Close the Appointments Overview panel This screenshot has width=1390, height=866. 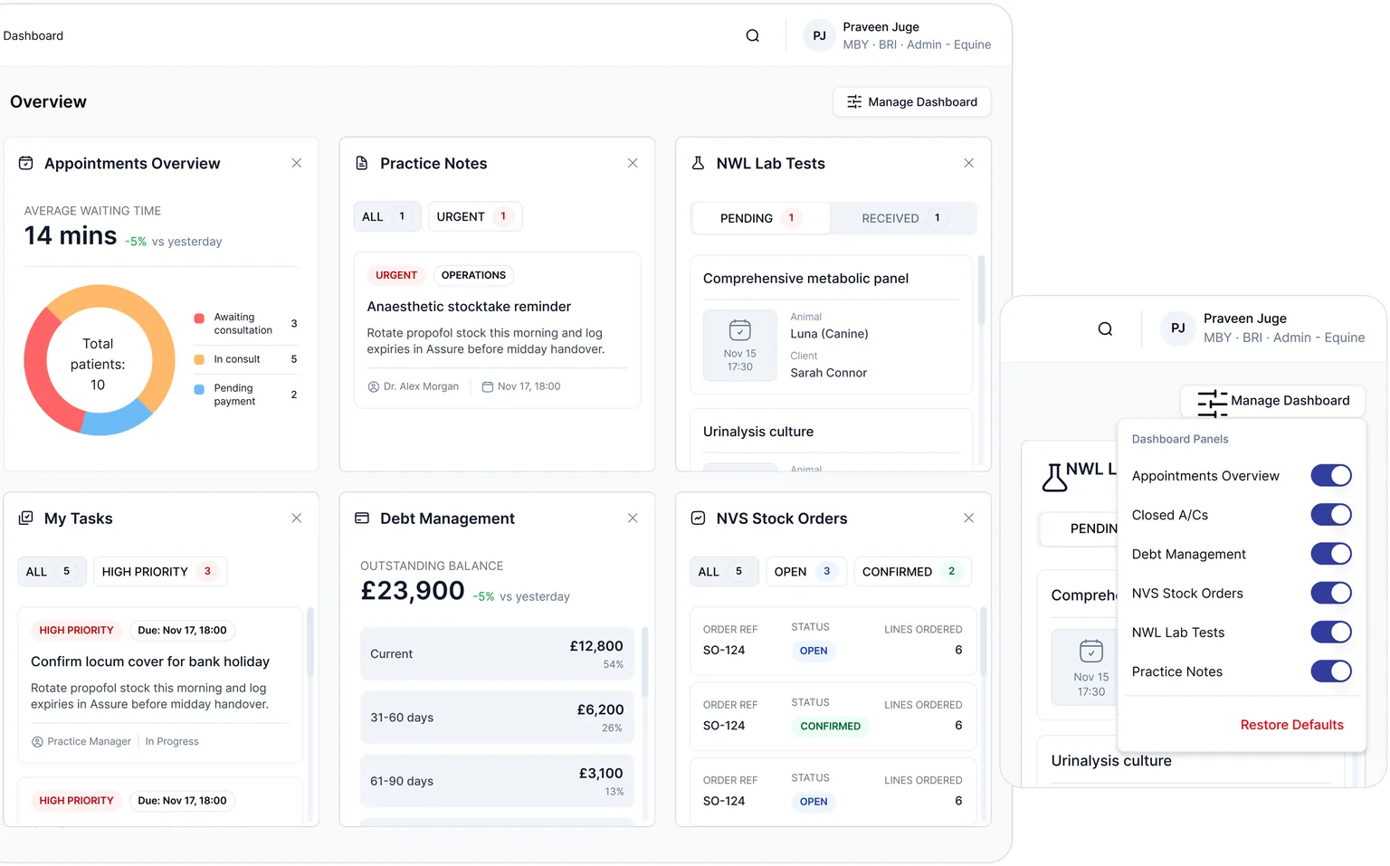click(297, 164)
